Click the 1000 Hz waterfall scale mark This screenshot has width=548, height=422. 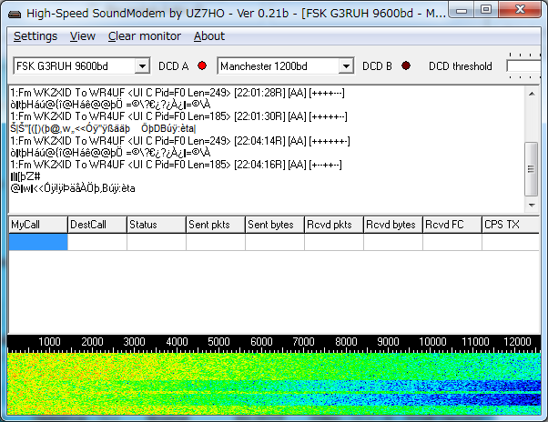pos(49,341)
